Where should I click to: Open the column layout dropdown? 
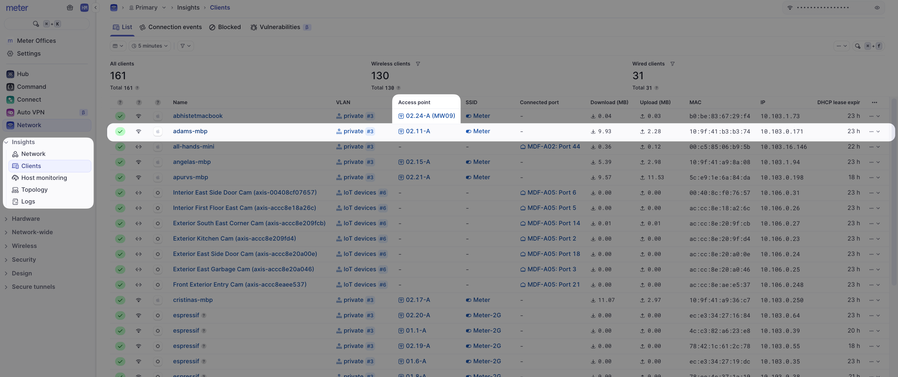click(x=118, y=46)
